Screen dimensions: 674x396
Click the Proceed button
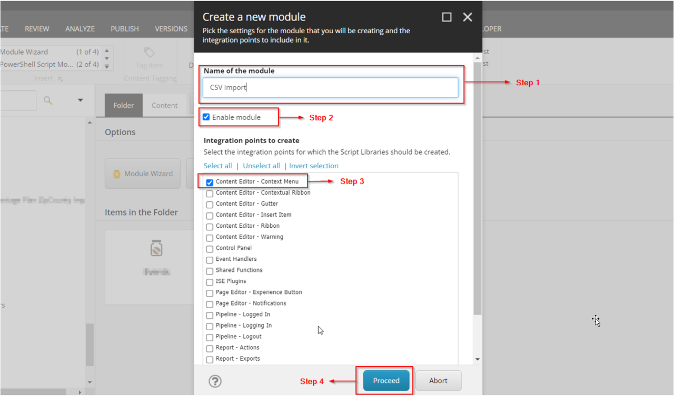[x=385, y=380]
